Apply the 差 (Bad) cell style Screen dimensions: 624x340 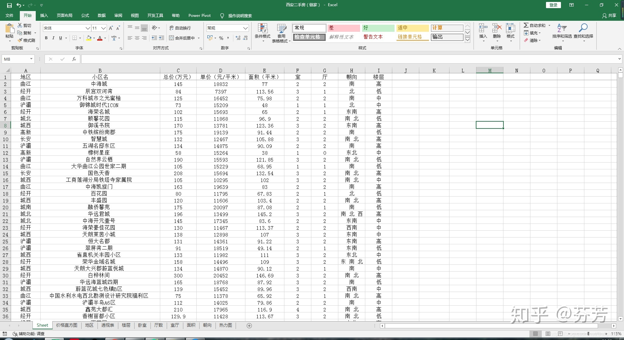point(344,28)
